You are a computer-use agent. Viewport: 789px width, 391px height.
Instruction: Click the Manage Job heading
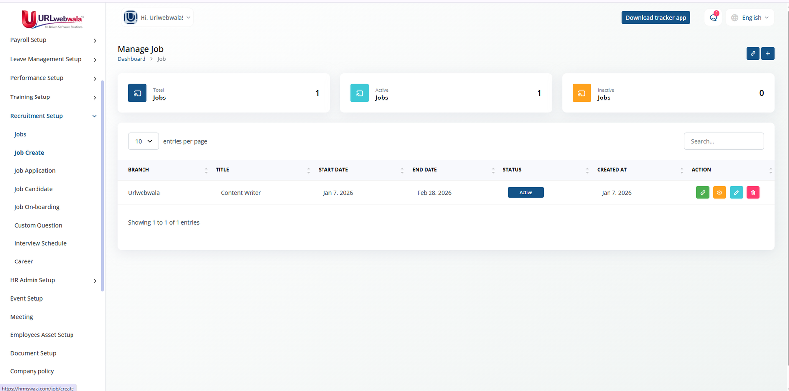click(141, 49)
